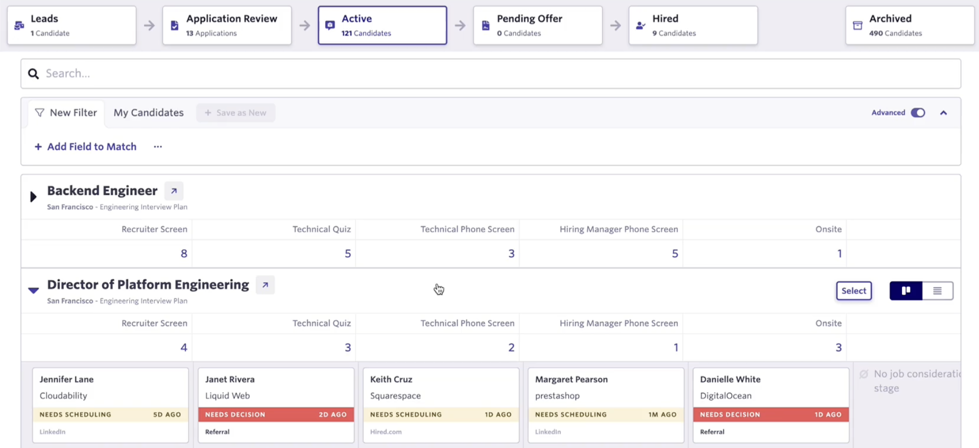Image resolution: width=979 pixels, height=448 pixels.
Task: Open Jennifer Lane candidate card
Action: (110, 405)
